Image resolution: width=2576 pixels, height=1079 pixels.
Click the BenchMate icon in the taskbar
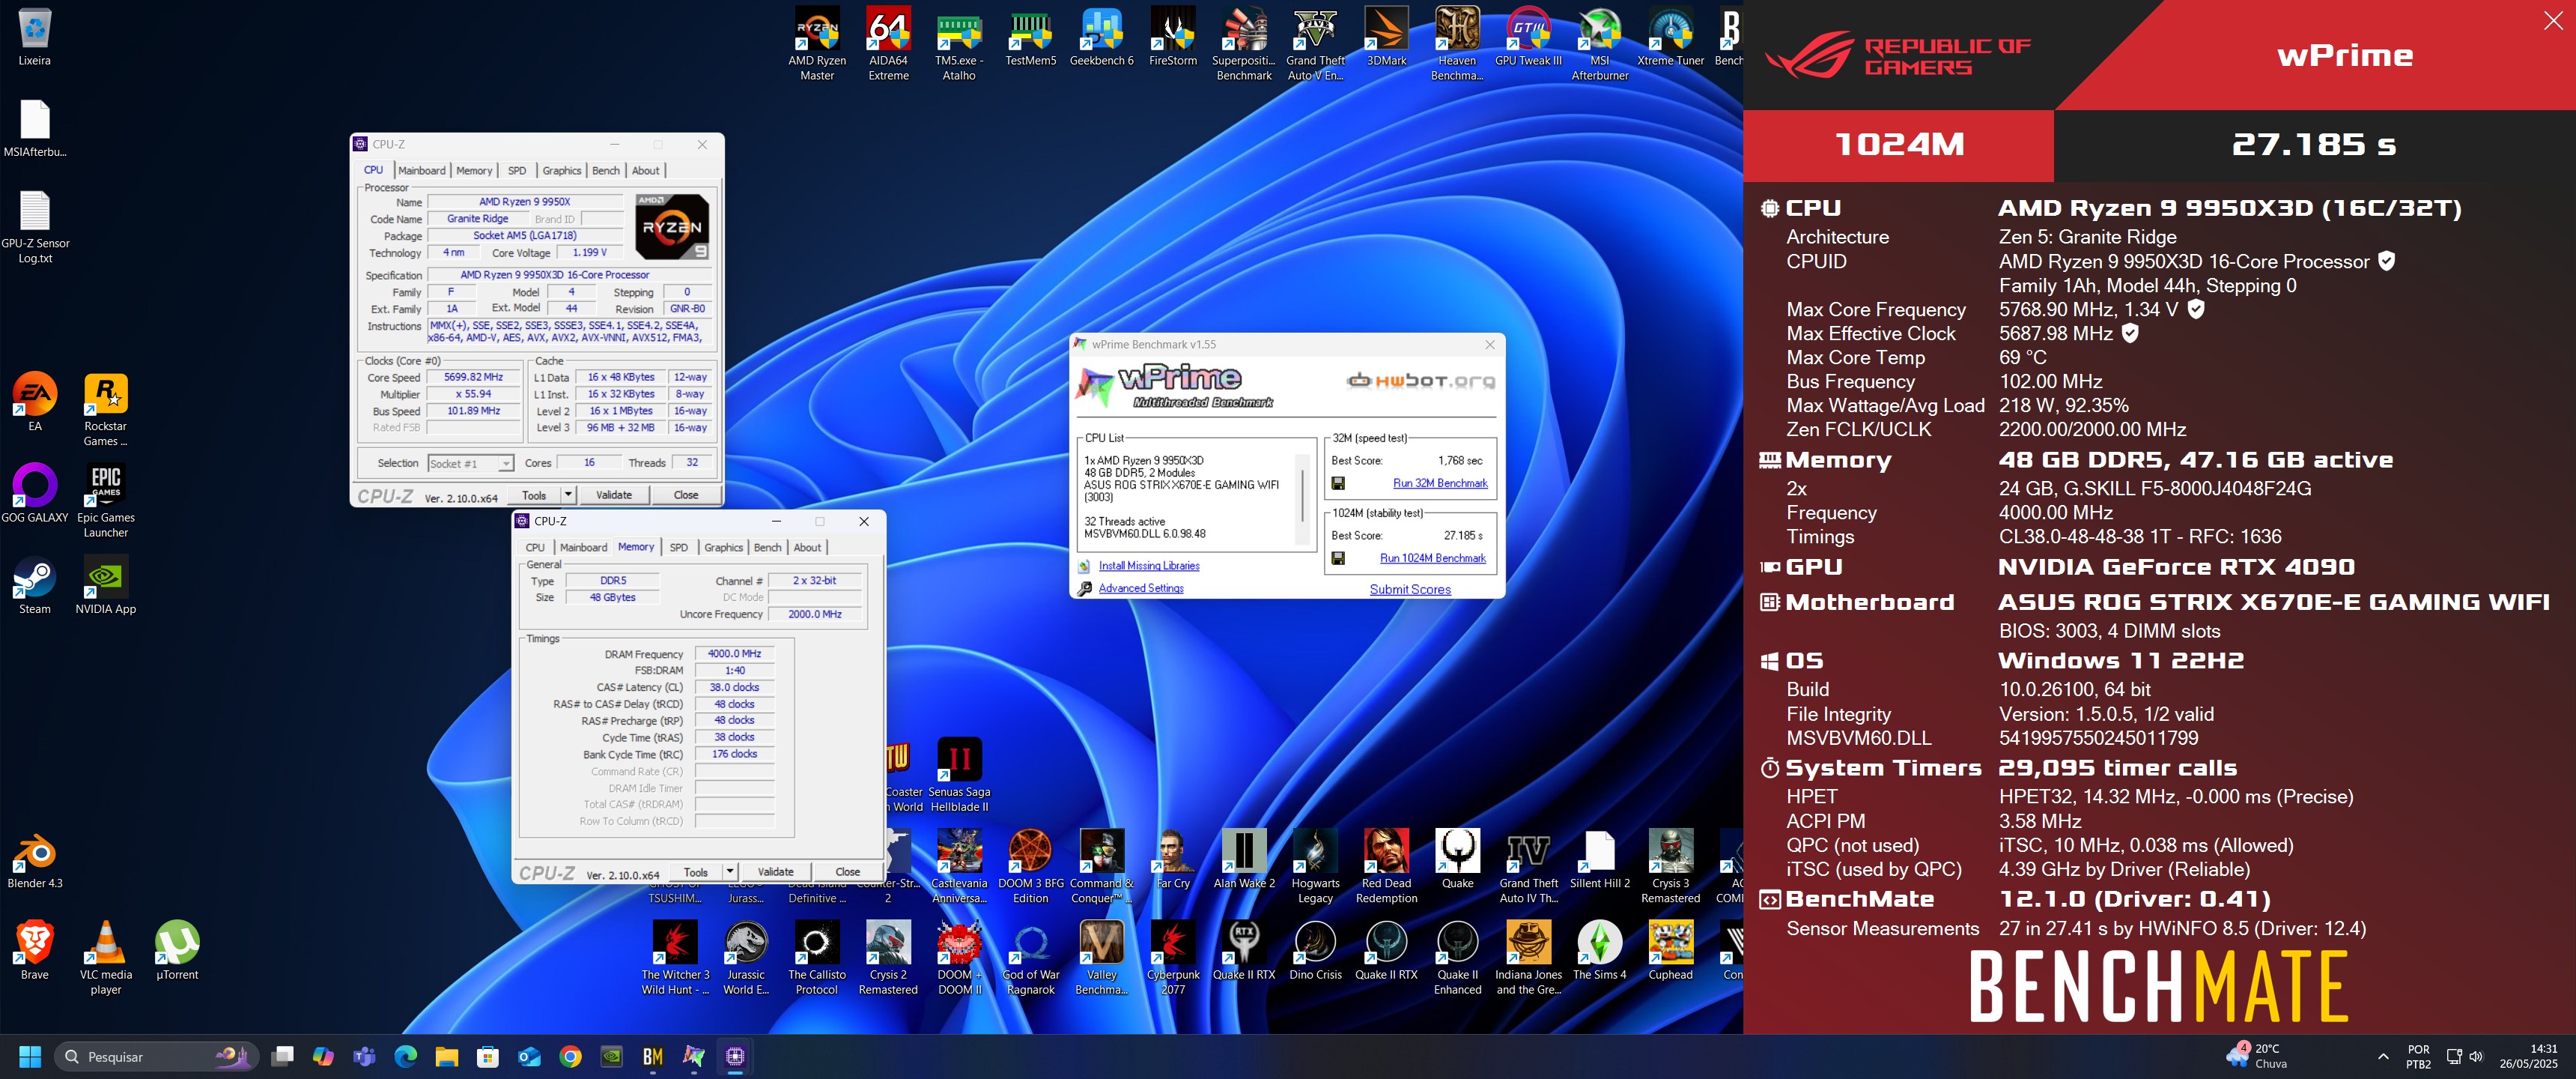click(x=653, y=1056)
